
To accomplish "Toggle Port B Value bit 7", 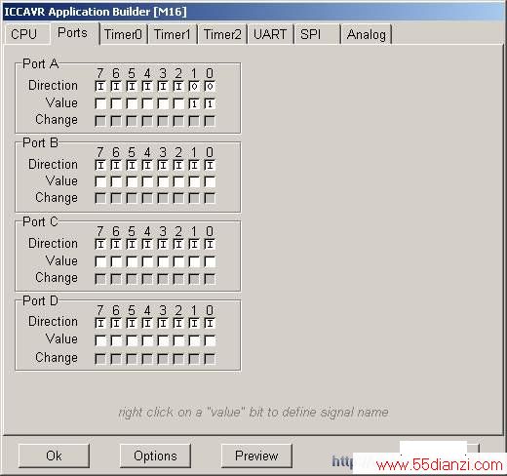I will coord(100,181).
